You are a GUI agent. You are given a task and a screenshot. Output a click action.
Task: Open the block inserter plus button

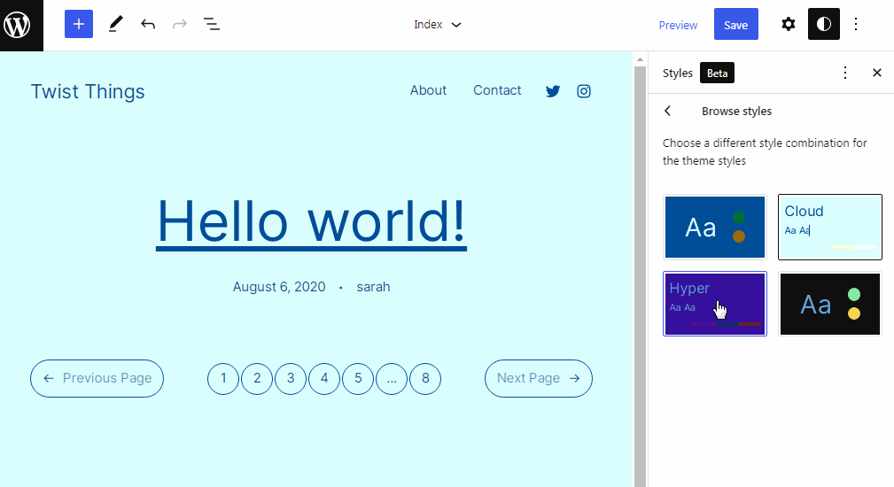click(79, 25)
